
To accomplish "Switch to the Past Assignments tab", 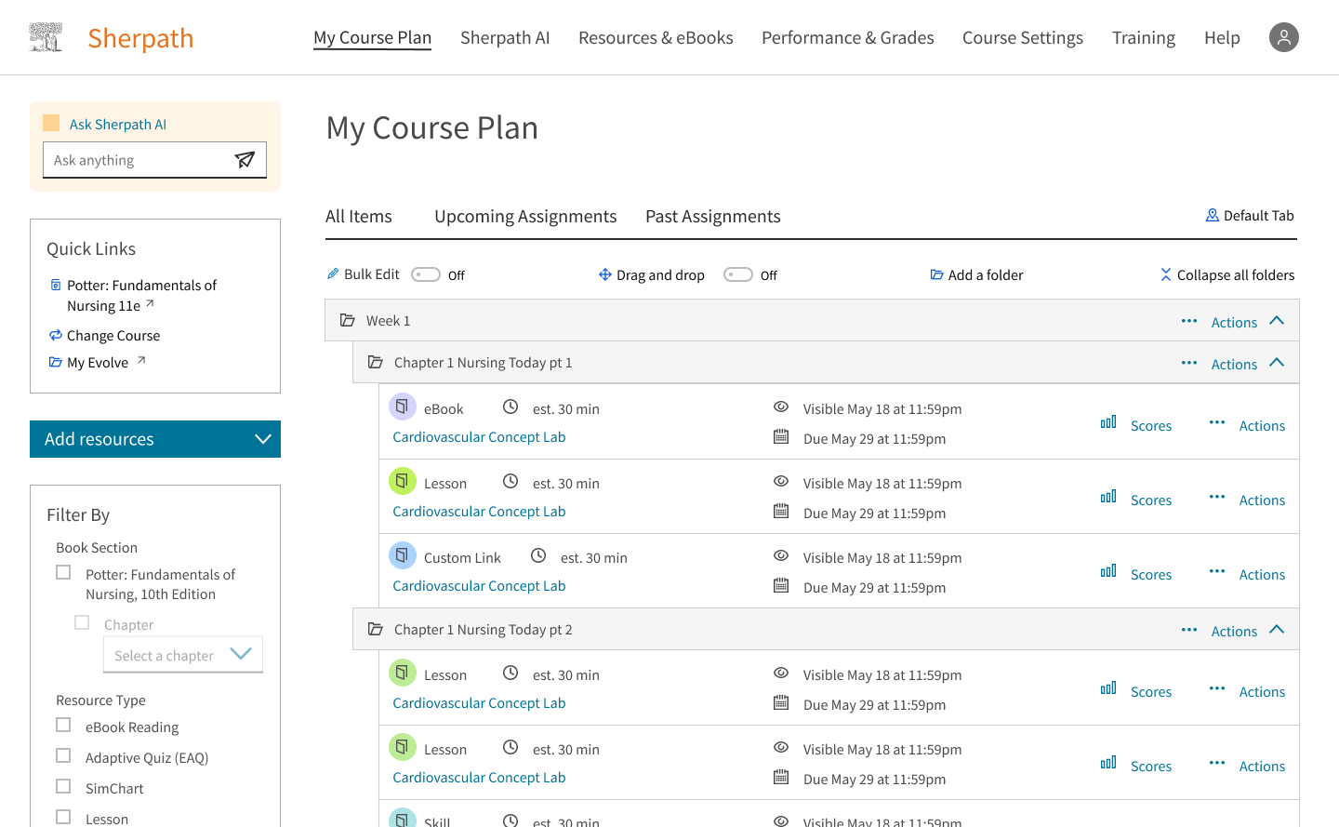I will 713,216.
